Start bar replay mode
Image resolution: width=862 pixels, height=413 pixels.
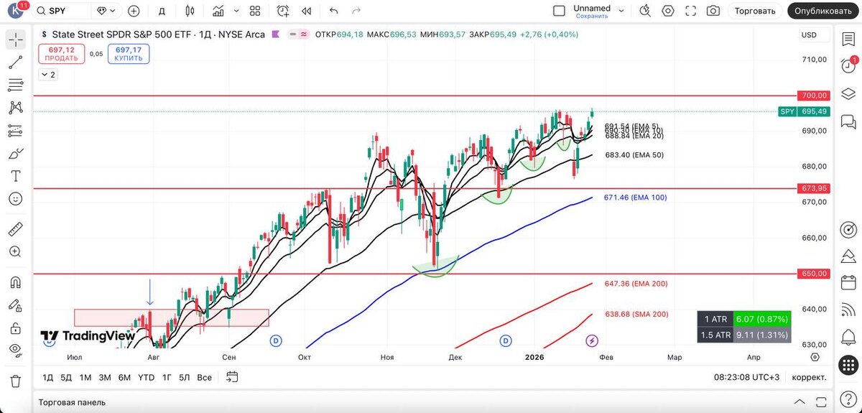point(307,11)
